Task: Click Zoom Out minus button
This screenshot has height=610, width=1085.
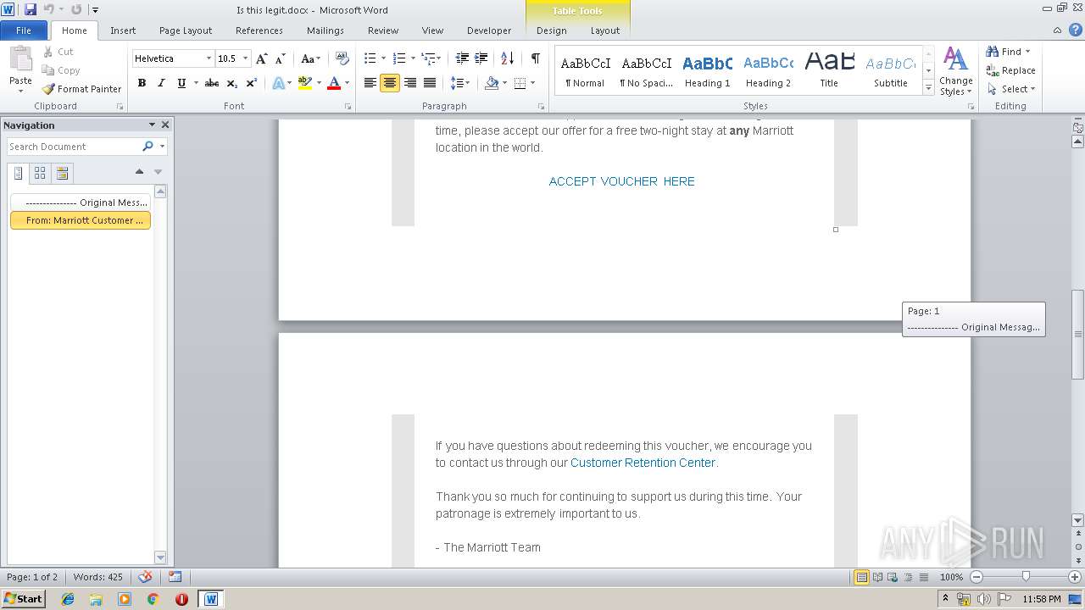Action: pos(976,577)
